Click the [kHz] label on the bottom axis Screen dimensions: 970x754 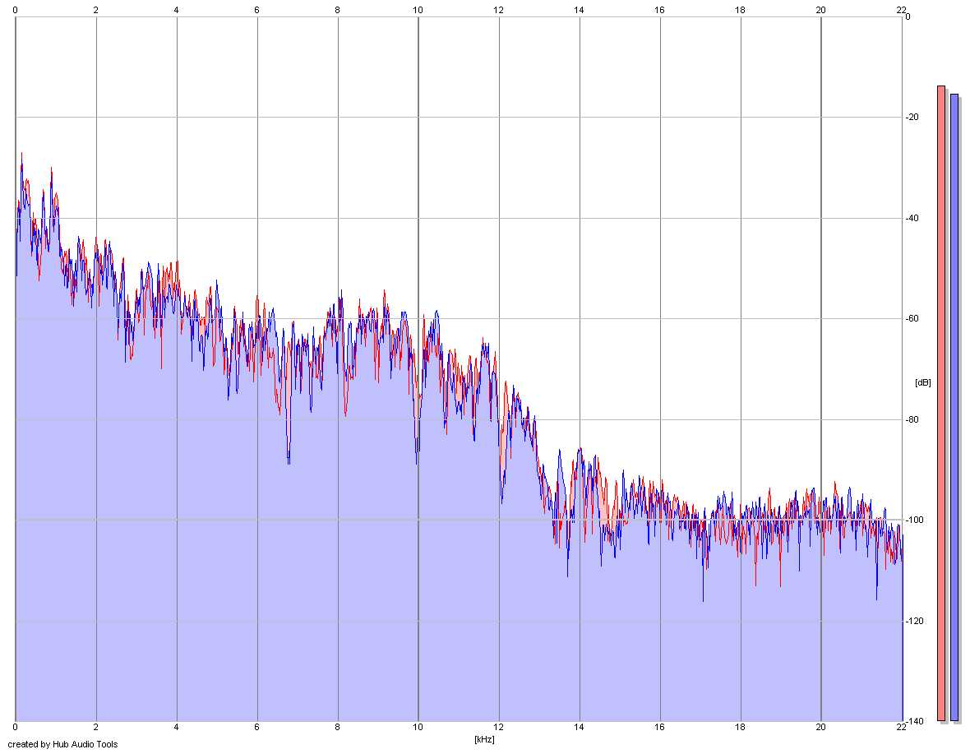(x=484, y=739)
